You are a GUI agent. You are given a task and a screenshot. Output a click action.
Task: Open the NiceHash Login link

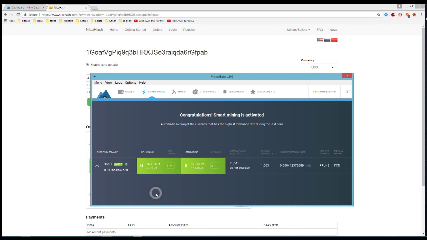(172, 30)
